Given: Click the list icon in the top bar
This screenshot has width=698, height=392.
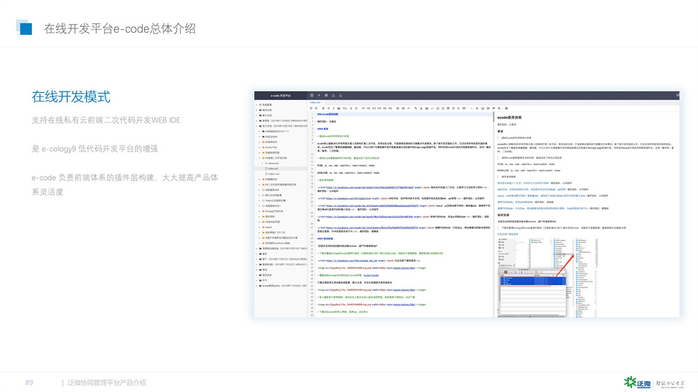Looking at the screenshot, I should (326, 95).
